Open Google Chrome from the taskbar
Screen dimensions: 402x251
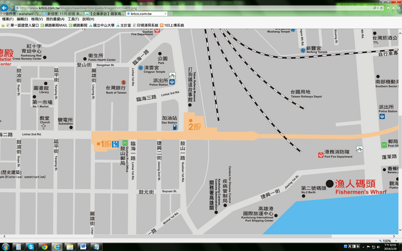[44, 247]
